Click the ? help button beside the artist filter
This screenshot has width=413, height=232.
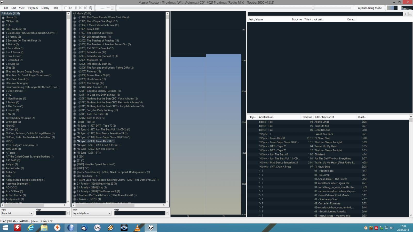click(x=68, y=213)
